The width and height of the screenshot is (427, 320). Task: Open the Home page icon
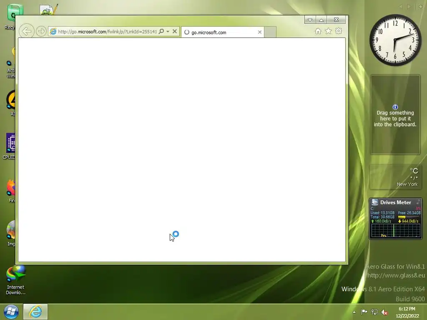(318, 31)
